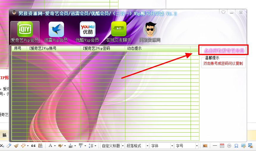Click the eraser clear-format icon
This screenshot has width=256, height=151.
[x=9, y=146]
